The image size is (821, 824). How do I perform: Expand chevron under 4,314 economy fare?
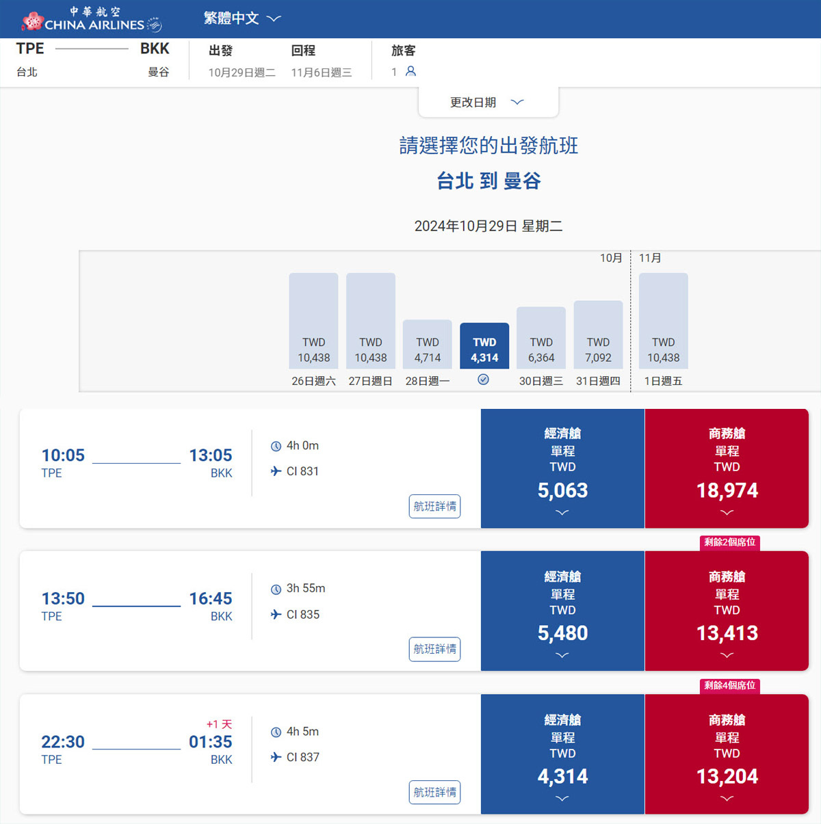562,798
